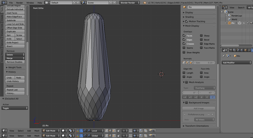Open Render Layers tab in Properties editor

[x=234, y=50]
